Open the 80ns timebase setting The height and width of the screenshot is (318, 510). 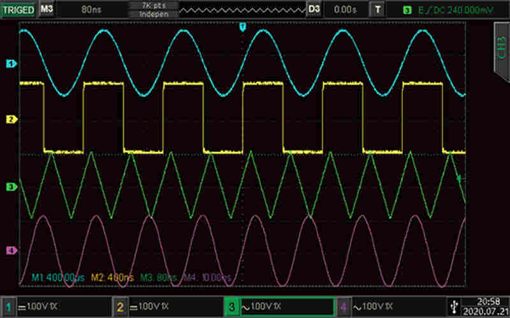point(91,9)
